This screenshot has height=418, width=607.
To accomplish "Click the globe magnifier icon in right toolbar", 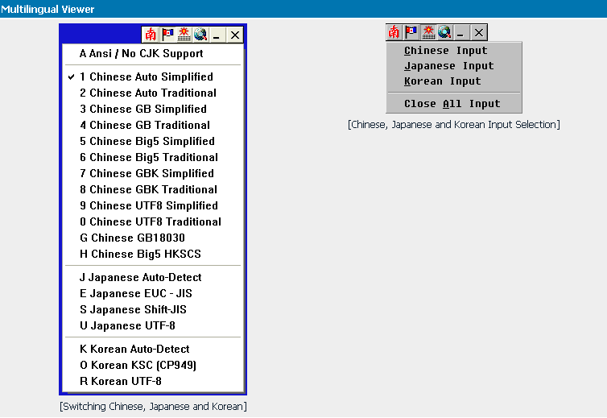I will point(444,32).
